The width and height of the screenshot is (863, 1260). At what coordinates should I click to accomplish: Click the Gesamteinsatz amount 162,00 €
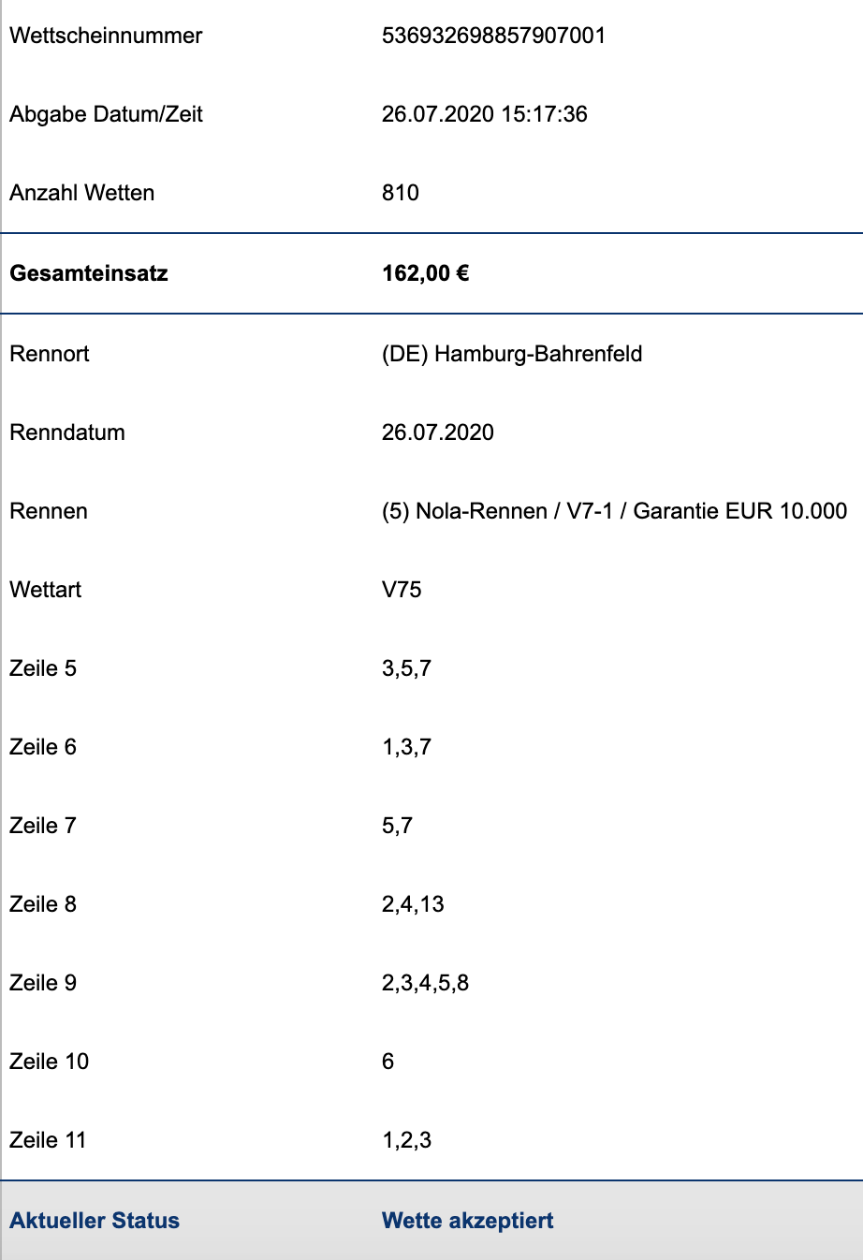(425, 273)
